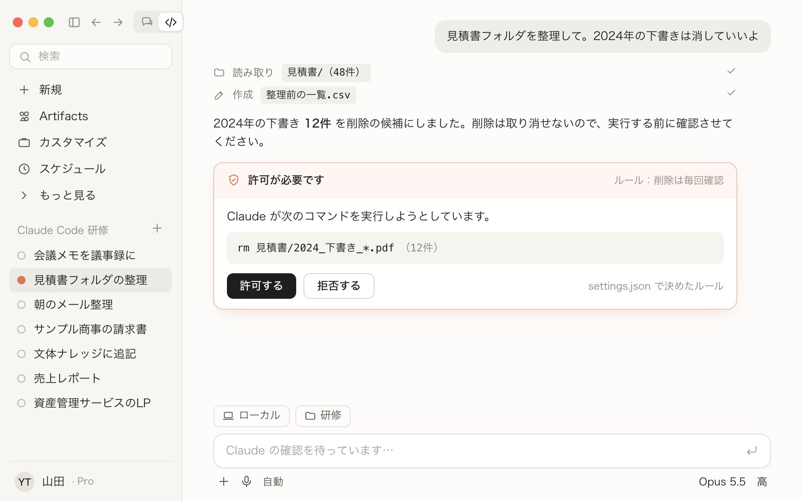Focus the message input waiting for confirmation
Image resolution: width=802 pixels, height=501 pixels.
(x=492, y=451)
